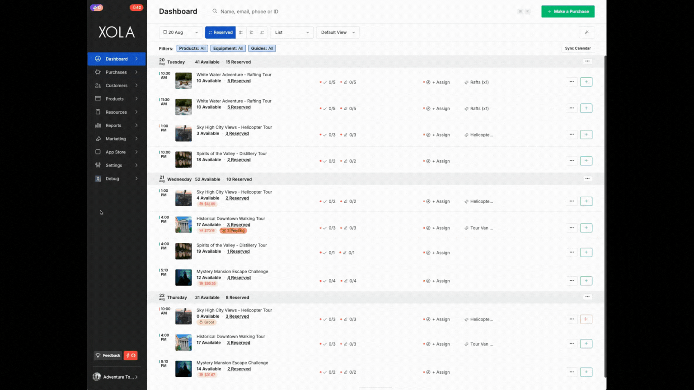Toggle the Reserved view filter
This screenshot has height=390, width=694.
(x=220, y=32)
